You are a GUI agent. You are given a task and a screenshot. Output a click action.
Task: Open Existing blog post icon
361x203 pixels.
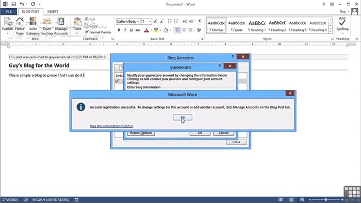click(47, 26)
